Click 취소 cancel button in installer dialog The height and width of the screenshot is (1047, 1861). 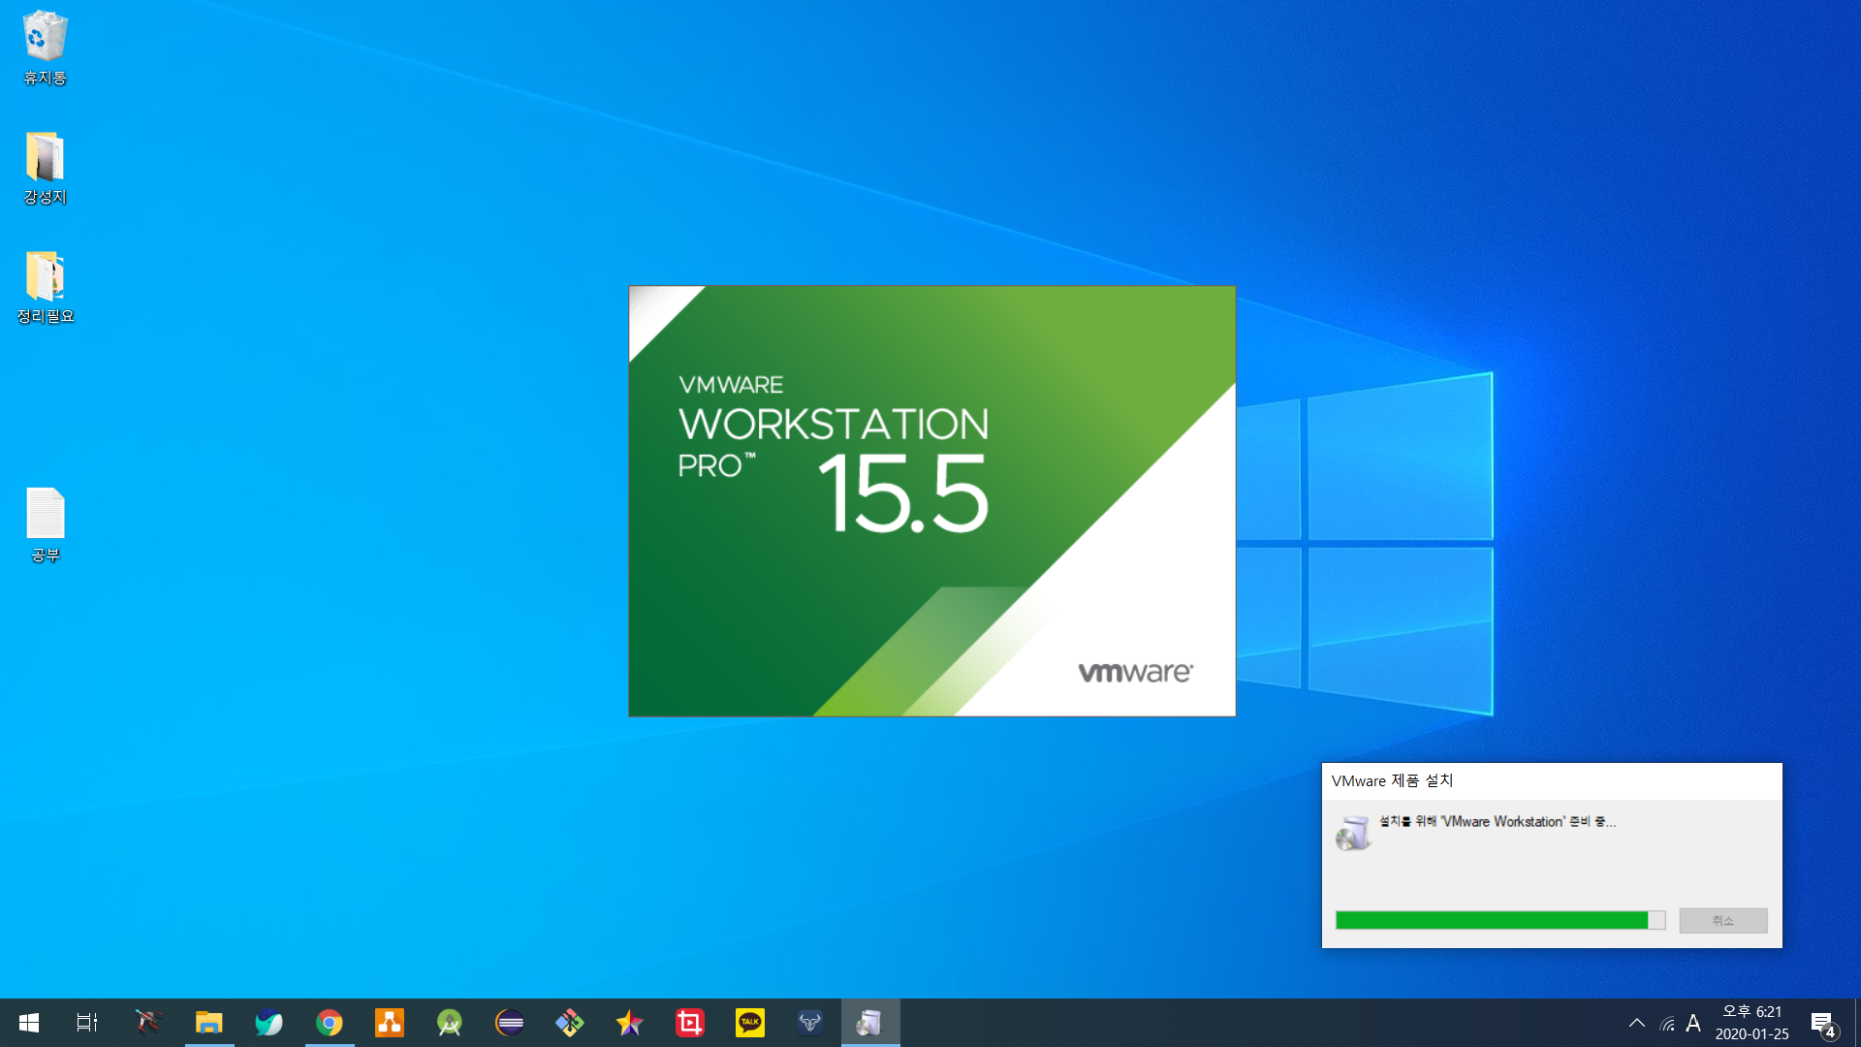tap(1722, 920)
